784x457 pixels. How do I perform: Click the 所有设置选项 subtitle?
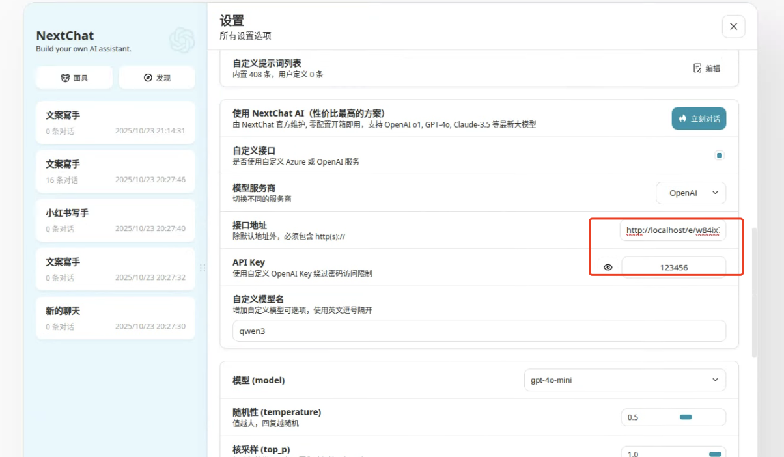click(245, 36)
